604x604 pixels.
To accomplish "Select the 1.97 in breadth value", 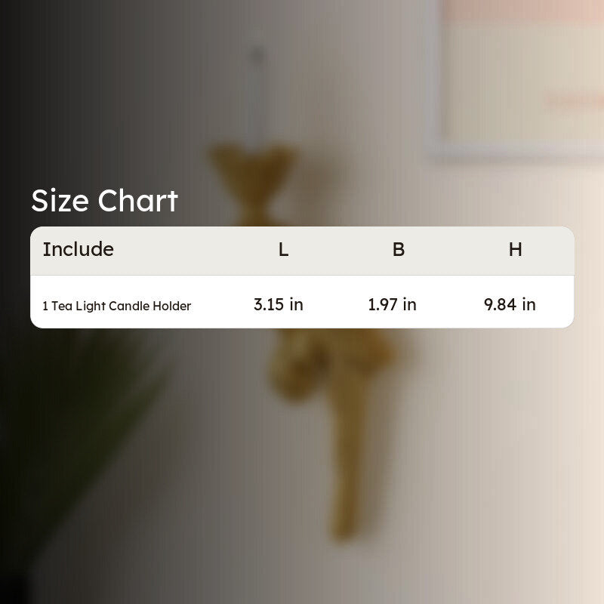I will click(x=392, y=304).
